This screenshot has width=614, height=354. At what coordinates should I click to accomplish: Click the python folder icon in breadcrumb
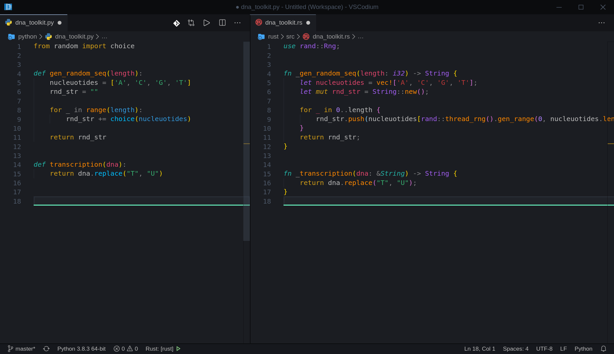pyautogui.click(x=11, y=37)
